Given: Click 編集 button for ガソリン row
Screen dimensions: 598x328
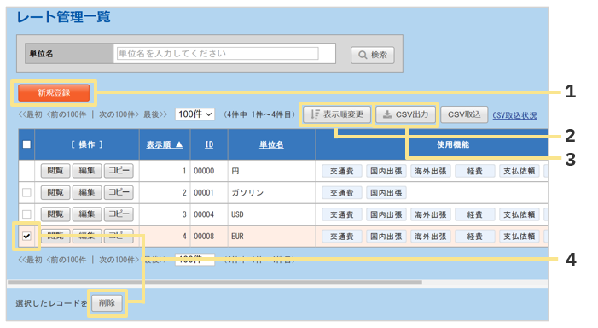Looking at the screenshot, I should click(87, 192).
